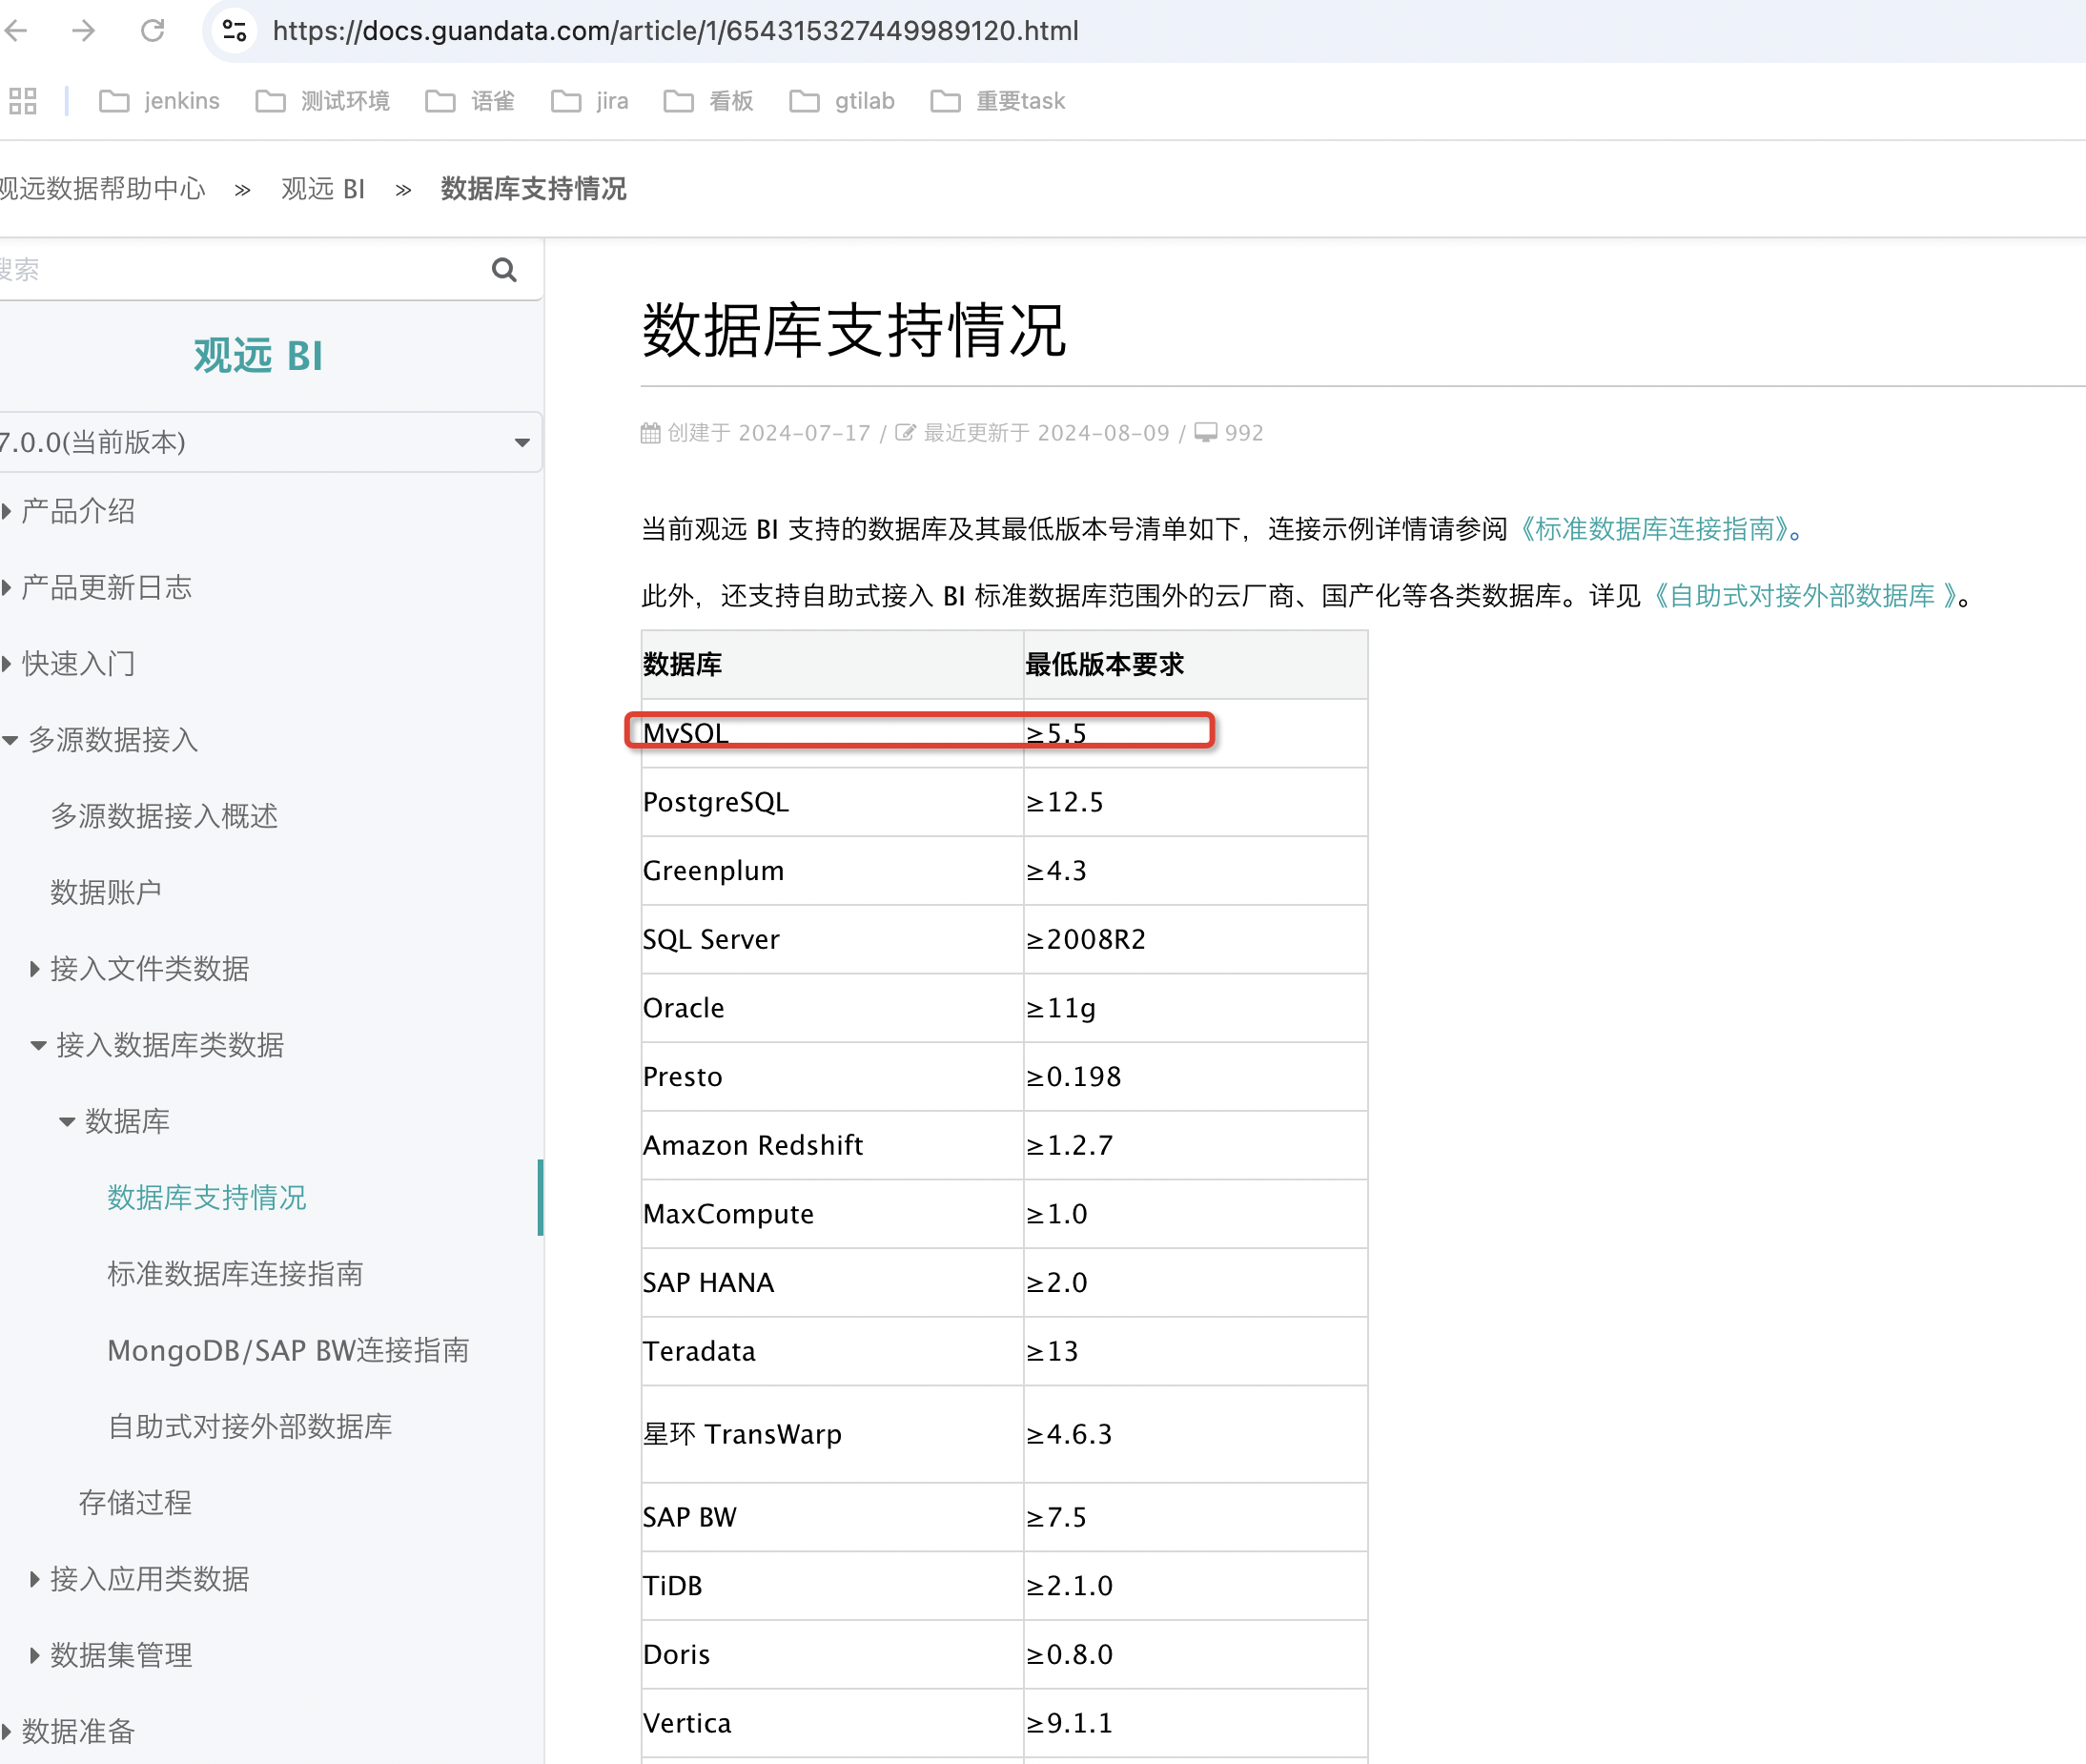Open 存储过程 in sidebar
Image resolution: width=2086 pixels, height=1764 pixels.
pyautogui.click(x=135, y=1502)
